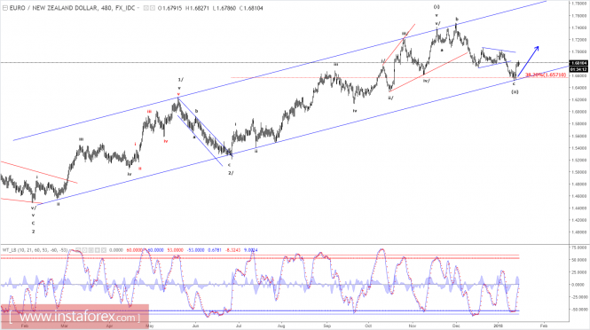Click 1.70000 on the price axis
This screenshot has height=330, width=590.
(x=580, y=51)
